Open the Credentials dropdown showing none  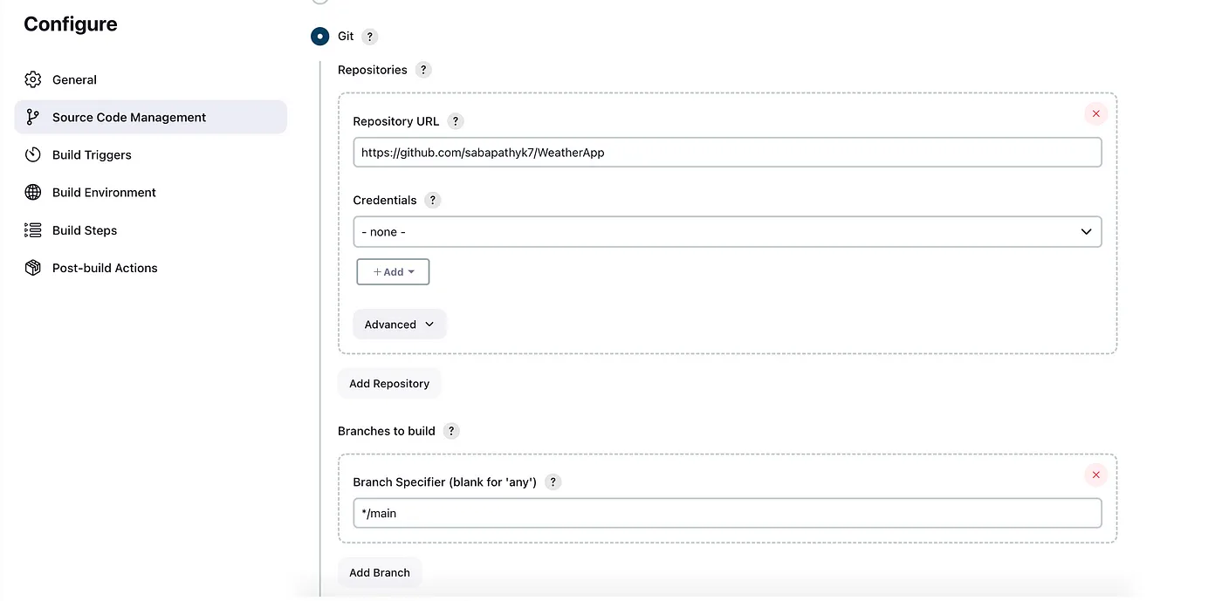[727, 231]
